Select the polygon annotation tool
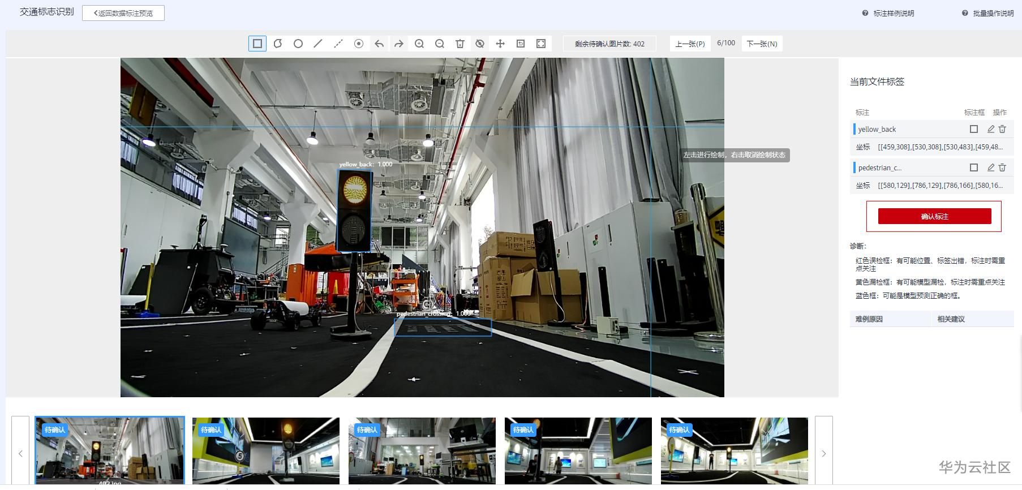1022x490 pixels. (278, 44)
